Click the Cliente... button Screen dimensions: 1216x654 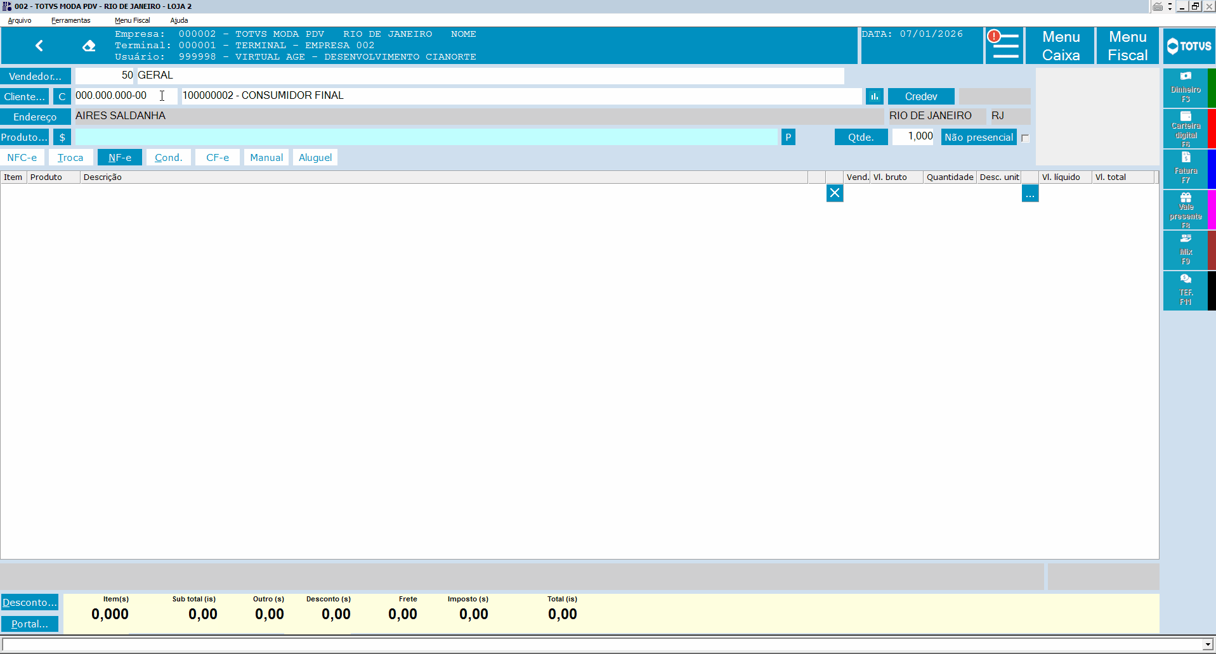[25, 96]
